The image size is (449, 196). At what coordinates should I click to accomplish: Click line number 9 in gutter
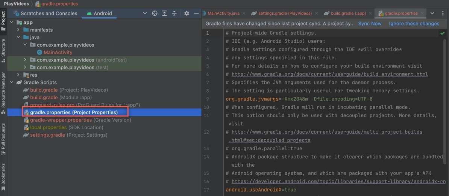click(x=208, y=99)
